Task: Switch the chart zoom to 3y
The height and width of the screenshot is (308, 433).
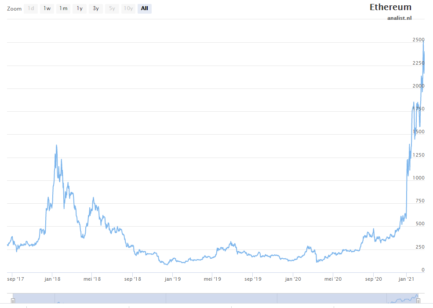Action: click(x=96, y=8)
